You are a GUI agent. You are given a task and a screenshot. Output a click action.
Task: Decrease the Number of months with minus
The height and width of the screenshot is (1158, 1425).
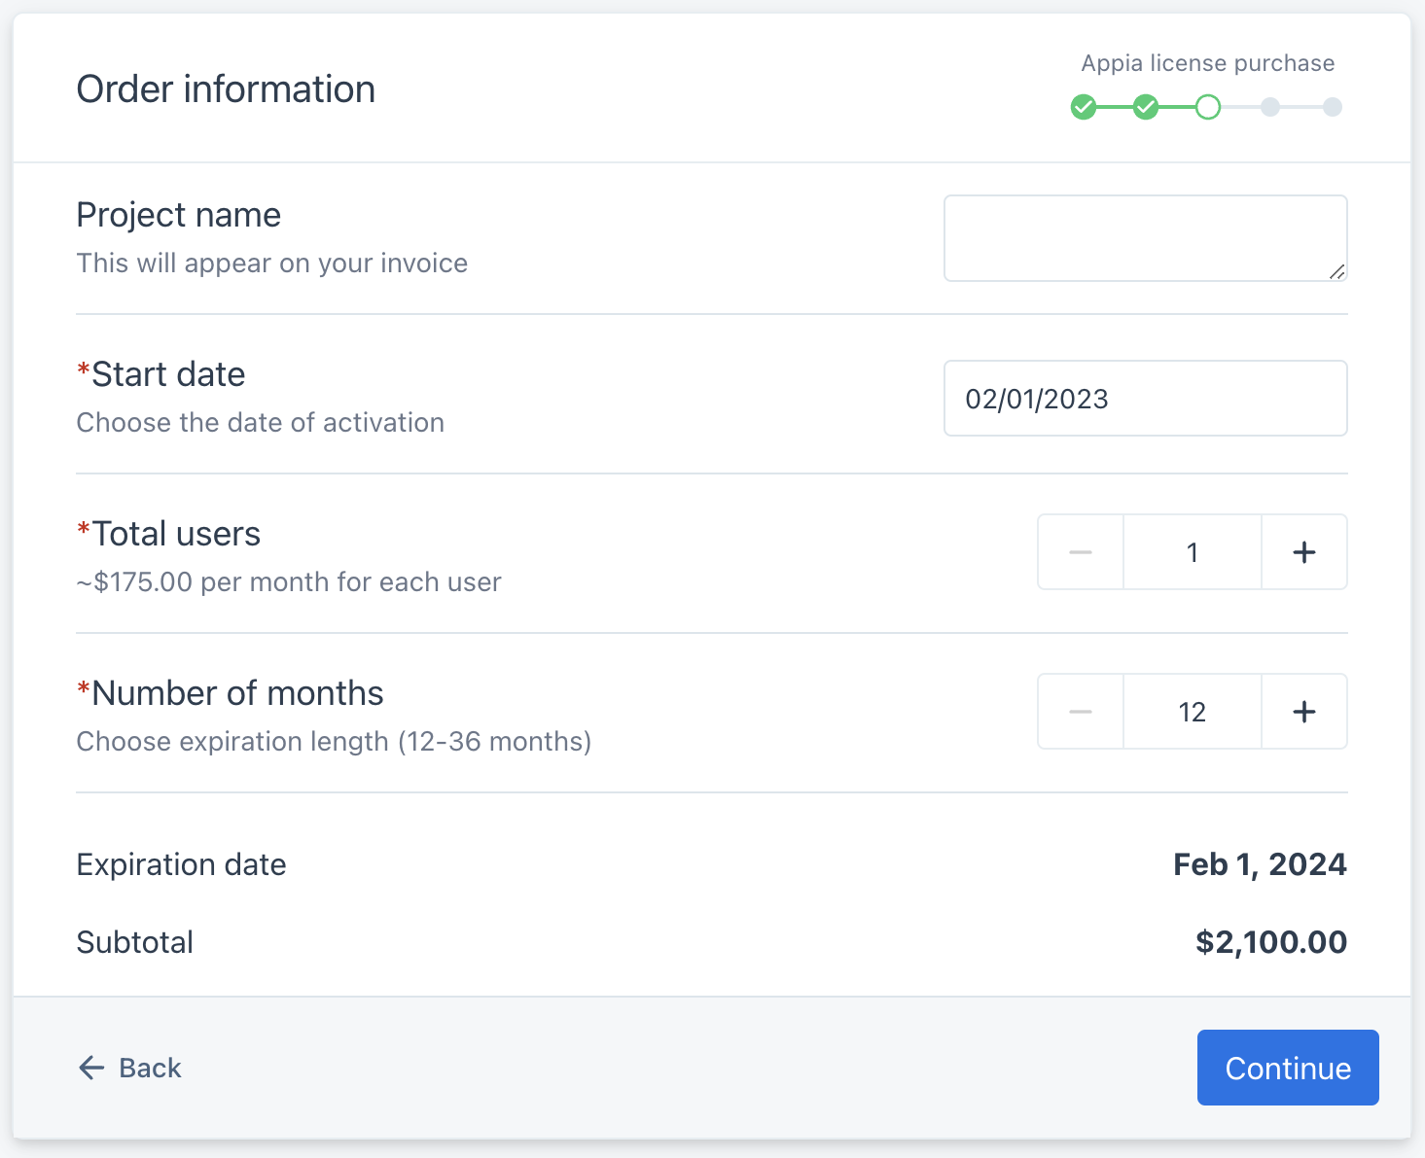(1080, 712)
